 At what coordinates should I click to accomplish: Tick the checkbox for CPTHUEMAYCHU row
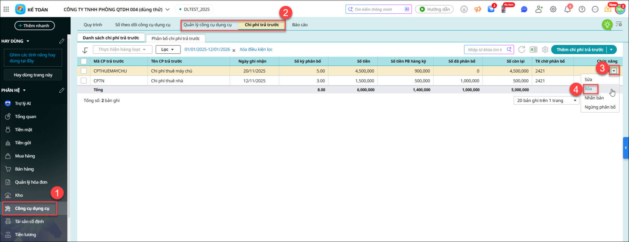(84, 71)
